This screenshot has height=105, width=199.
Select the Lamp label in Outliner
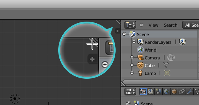[x=150, y=73]
